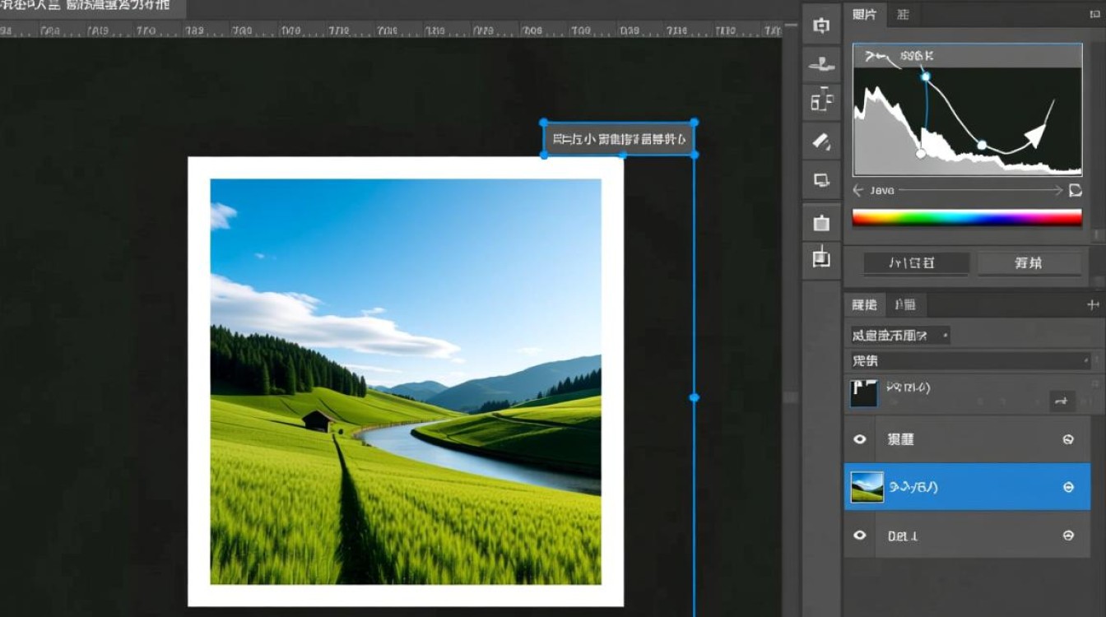Click the right button below the rainbow color bar
Screen dimensions: 1106x617
click(1029, 263)
